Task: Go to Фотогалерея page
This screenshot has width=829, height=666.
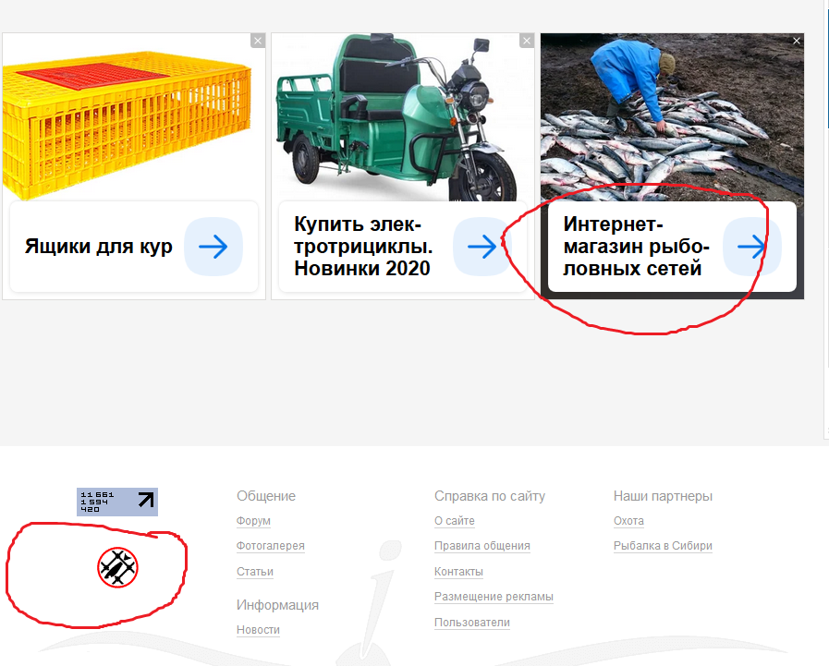Action: pyautogui.click(x=270, y=546)
